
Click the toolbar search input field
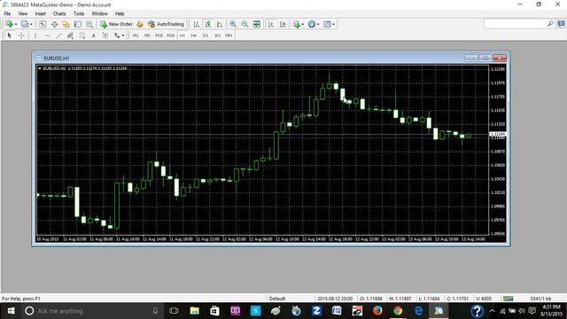coord(515,24)
